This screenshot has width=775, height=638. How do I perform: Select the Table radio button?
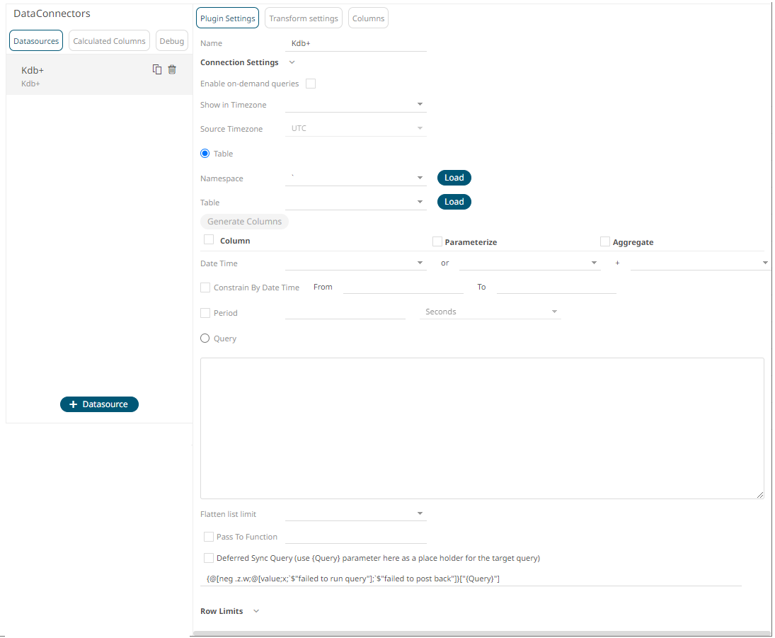(x=205, y=154)
